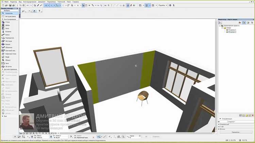This screenshot has height=143, width=255.
Task: Click the Redo arrow icon
Action: 31,5
